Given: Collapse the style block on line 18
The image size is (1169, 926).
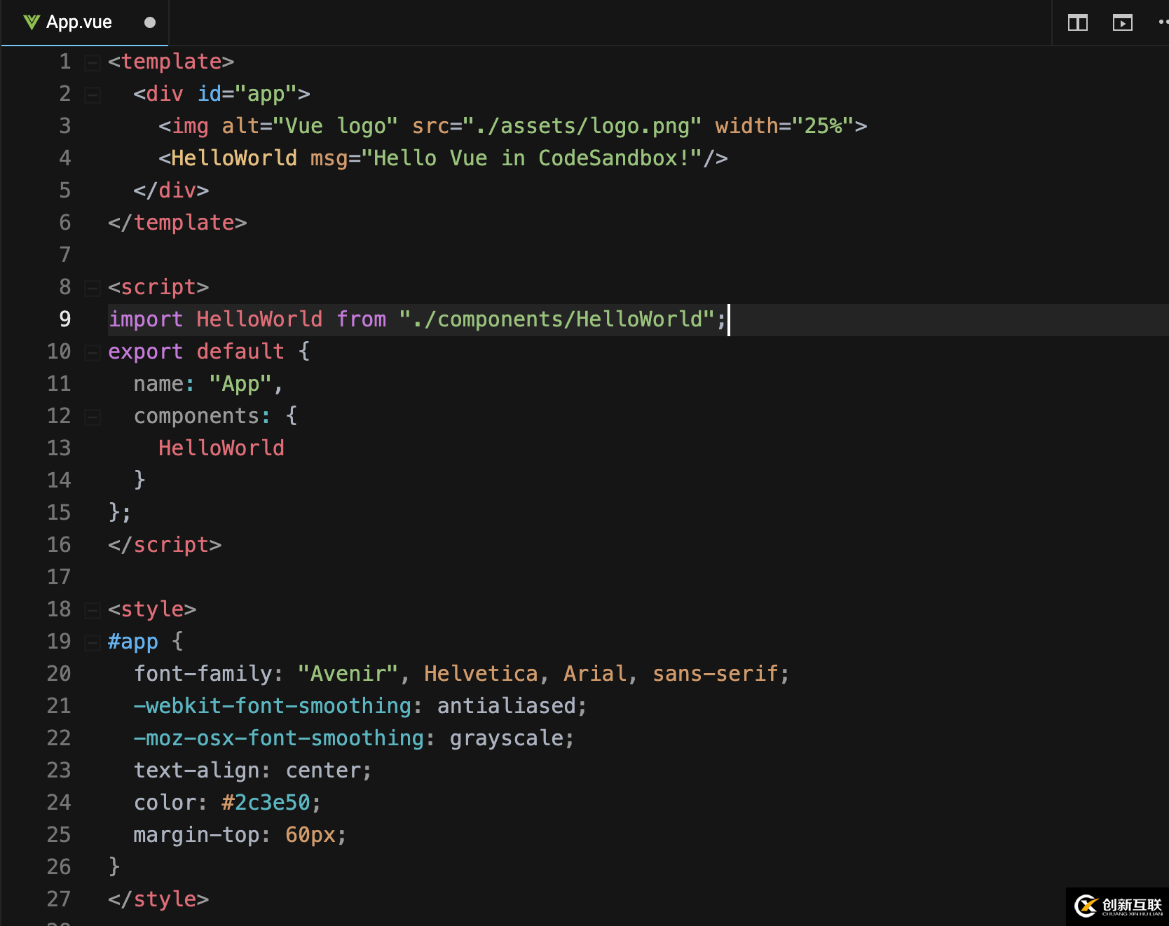Looking at the screenshot, I should tap(92, 611).
